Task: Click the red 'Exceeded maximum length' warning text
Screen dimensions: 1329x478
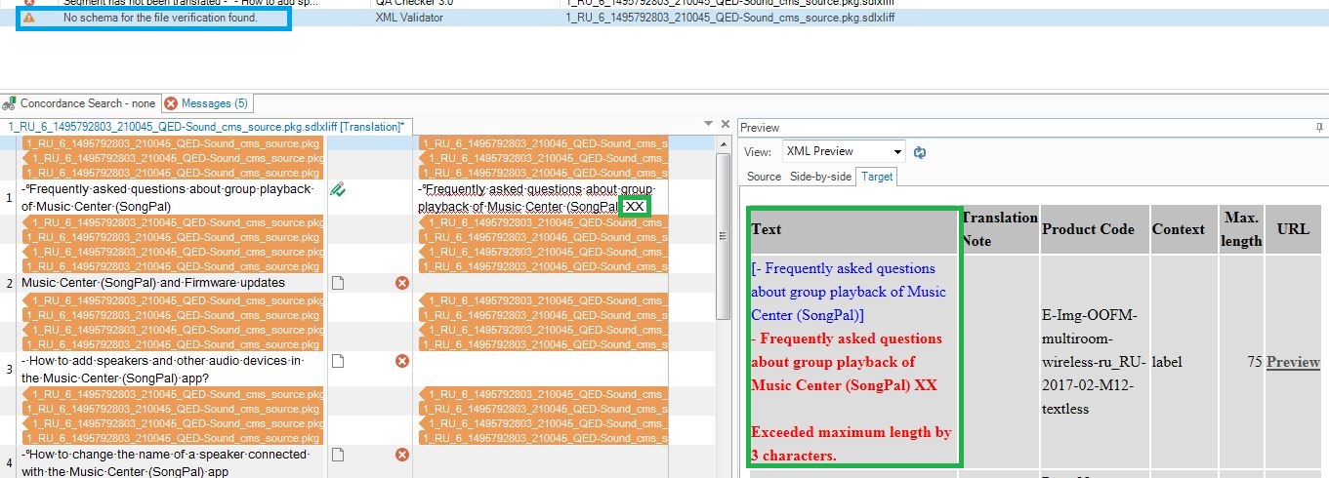Action: click(851, 444)
